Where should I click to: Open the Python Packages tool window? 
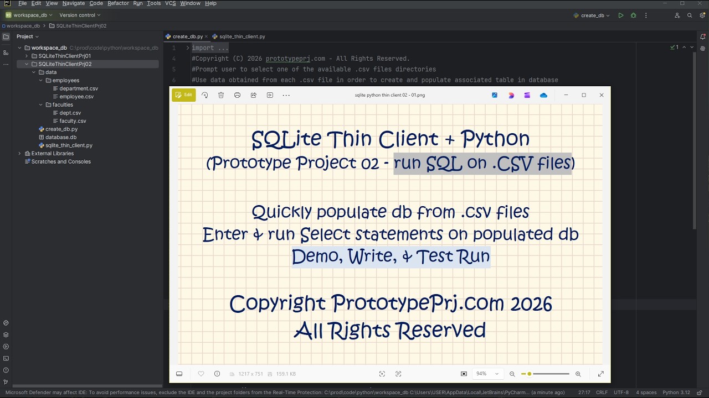tap(6, 334)
